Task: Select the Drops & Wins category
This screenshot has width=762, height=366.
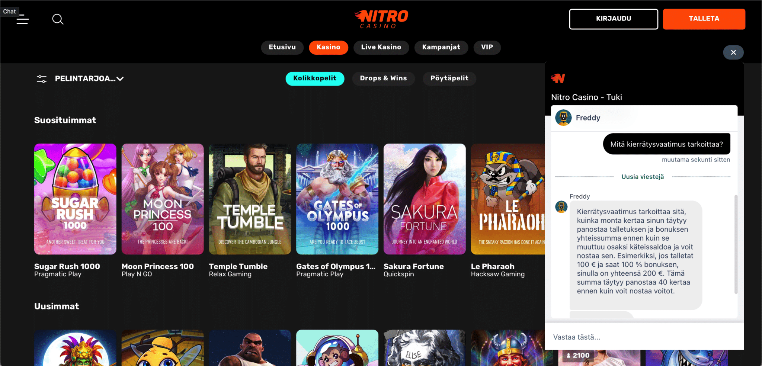Action: (384, 78)
